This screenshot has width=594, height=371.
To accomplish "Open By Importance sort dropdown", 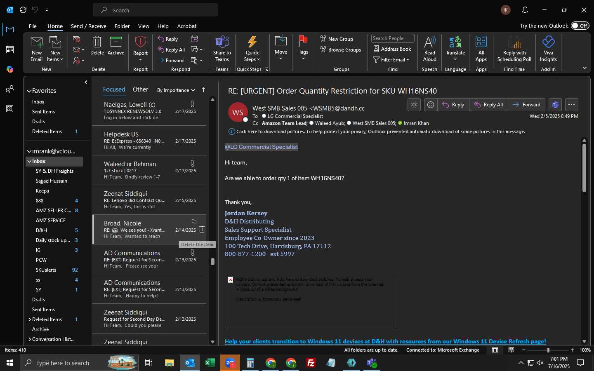I will pos(176,90).
